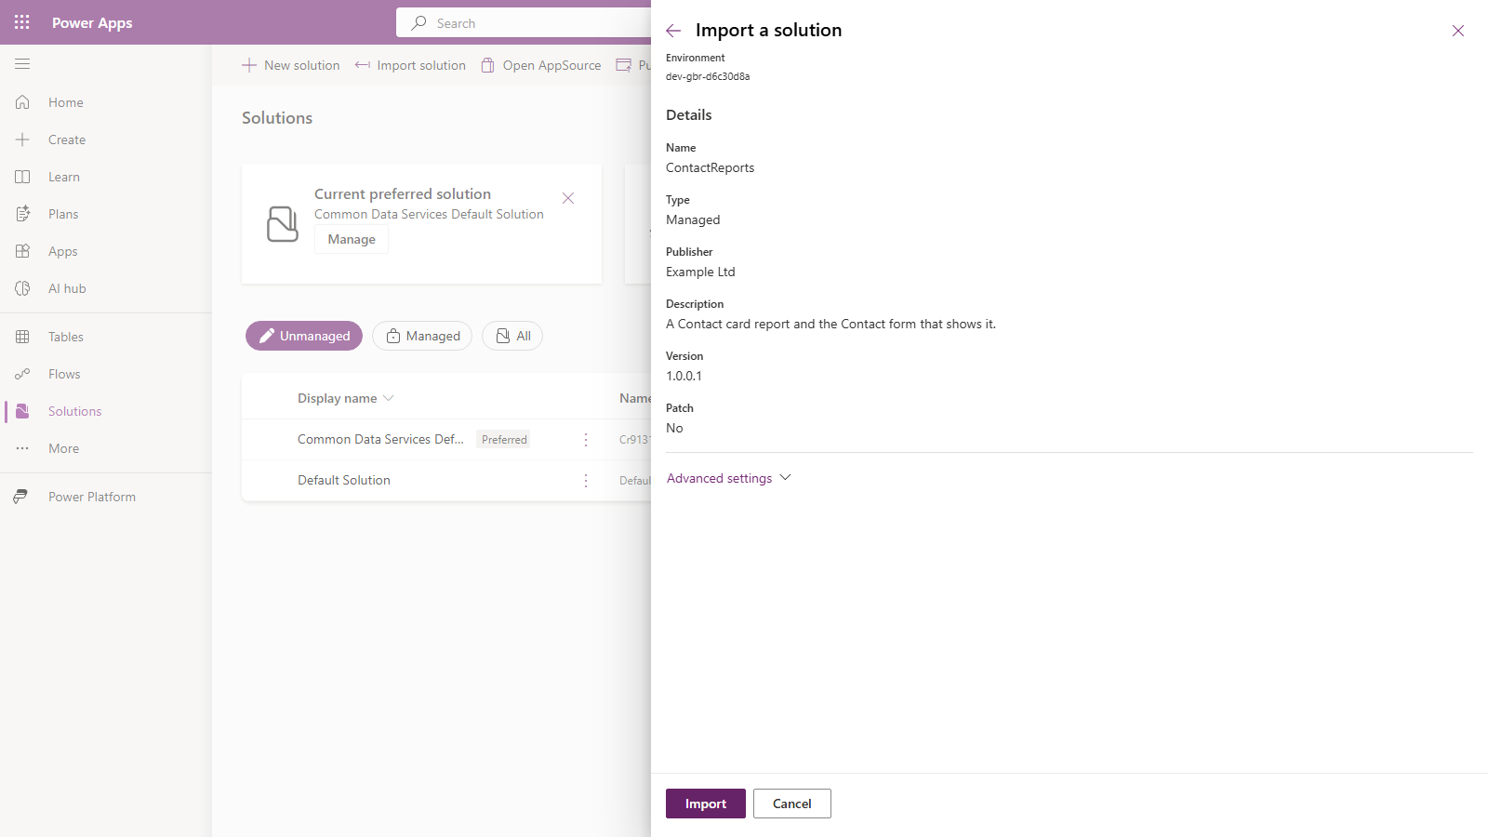Select the All filter tab

click(512, 336)
